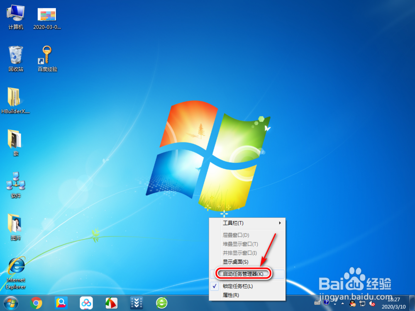Open Baidu Netdisk cloud icon in taskbar
Viewport: 415px width, 311px height.
coord(86,303)
